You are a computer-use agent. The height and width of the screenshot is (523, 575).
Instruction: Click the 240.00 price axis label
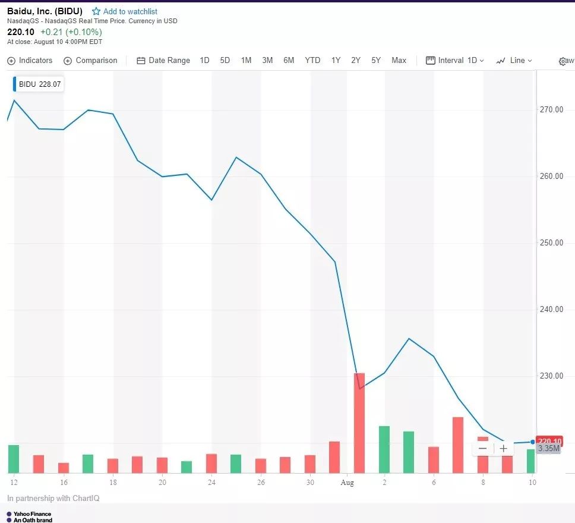click(551, 309)
